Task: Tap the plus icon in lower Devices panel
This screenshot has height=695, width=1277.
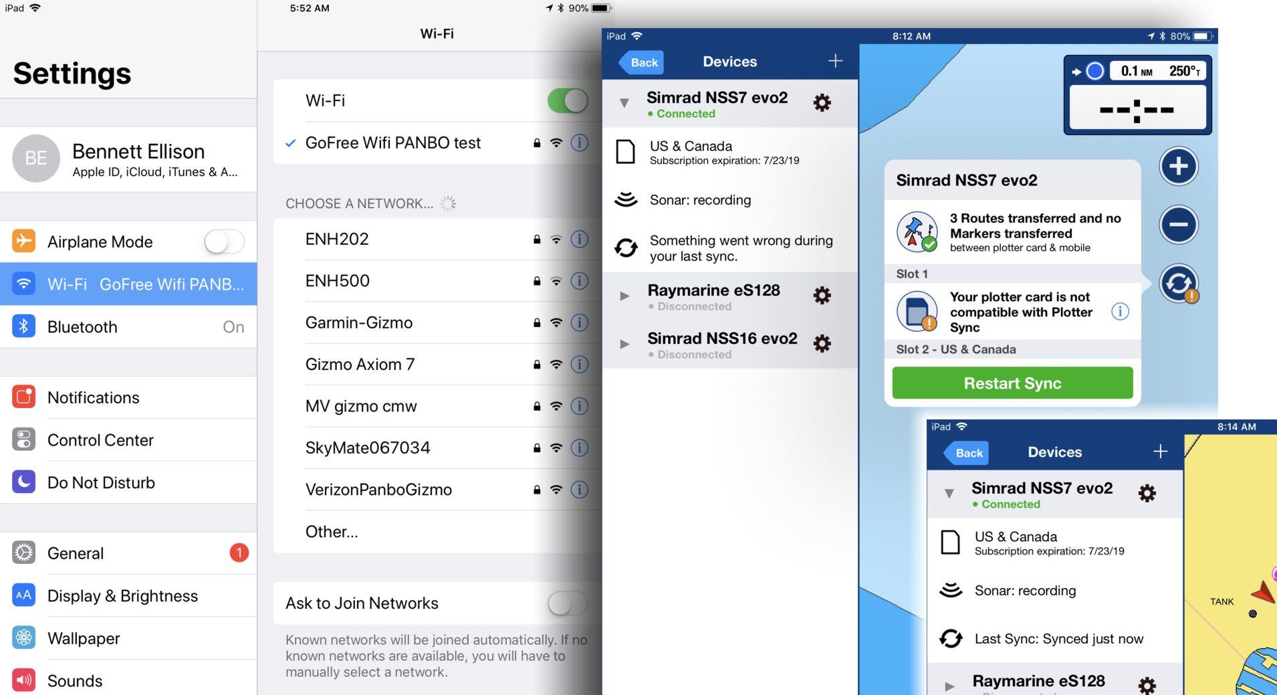Action: tap(1160, 452)
